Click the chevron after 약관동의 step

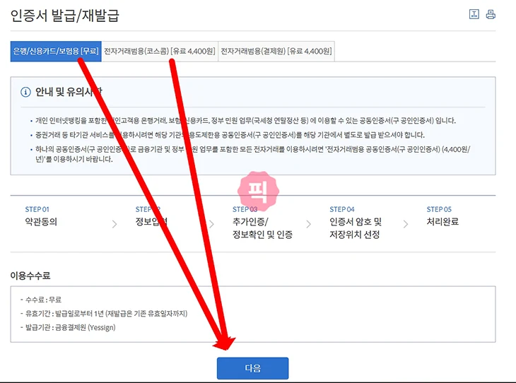click(115, 224)
